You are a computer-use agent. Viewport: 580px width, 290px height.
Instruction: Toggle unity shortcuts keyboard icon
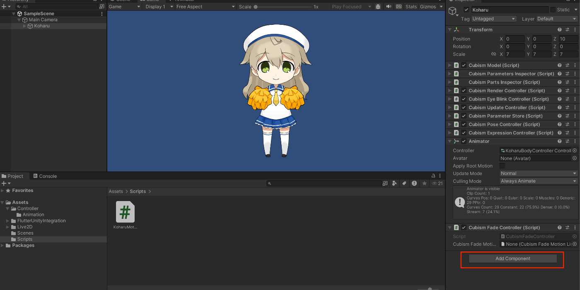tap(399, 7)
